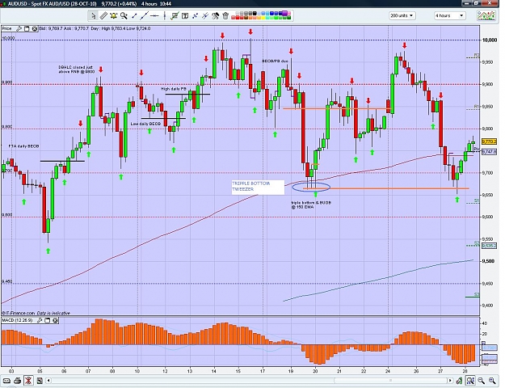Select the text annotation tool
Screen dimensions: 505x388
[185, 15]
